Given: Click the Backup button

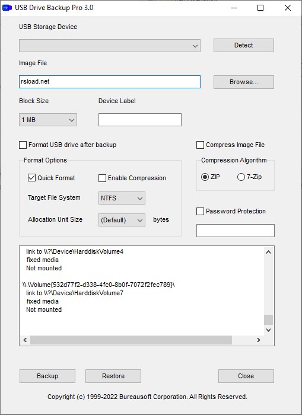Looking at the screenshot, I should pos(47,376).
